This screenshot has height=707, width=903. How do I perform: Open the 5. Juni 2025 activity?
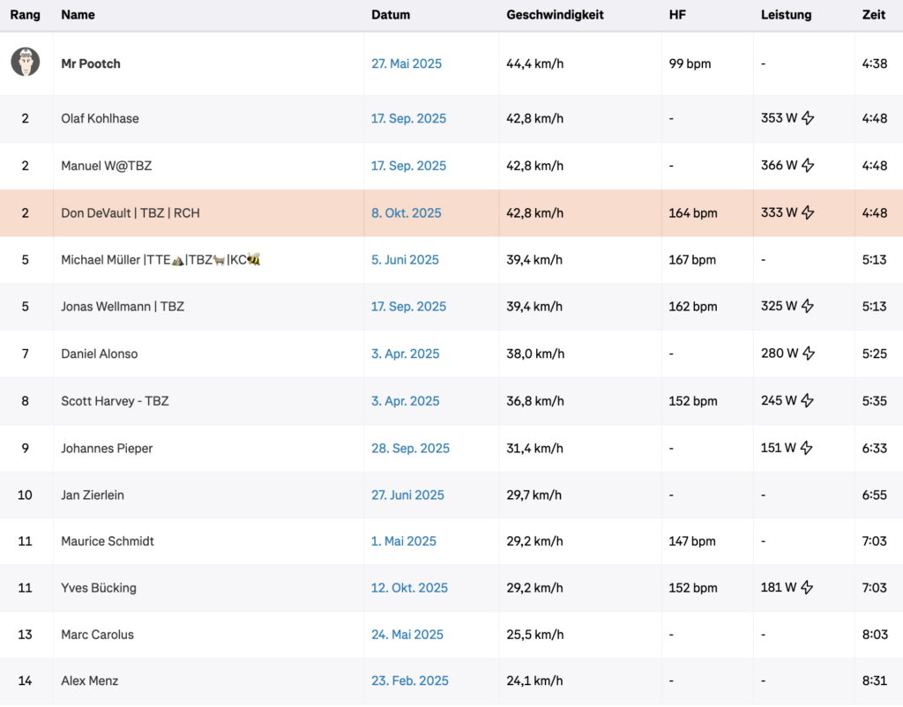405,260
